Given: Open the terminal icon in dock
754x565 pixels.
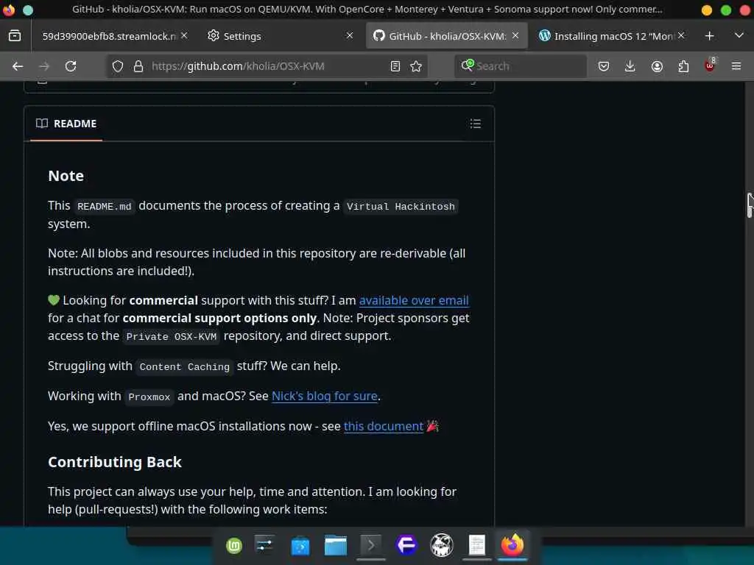Looking at the screenshot, I should (371, 545).
